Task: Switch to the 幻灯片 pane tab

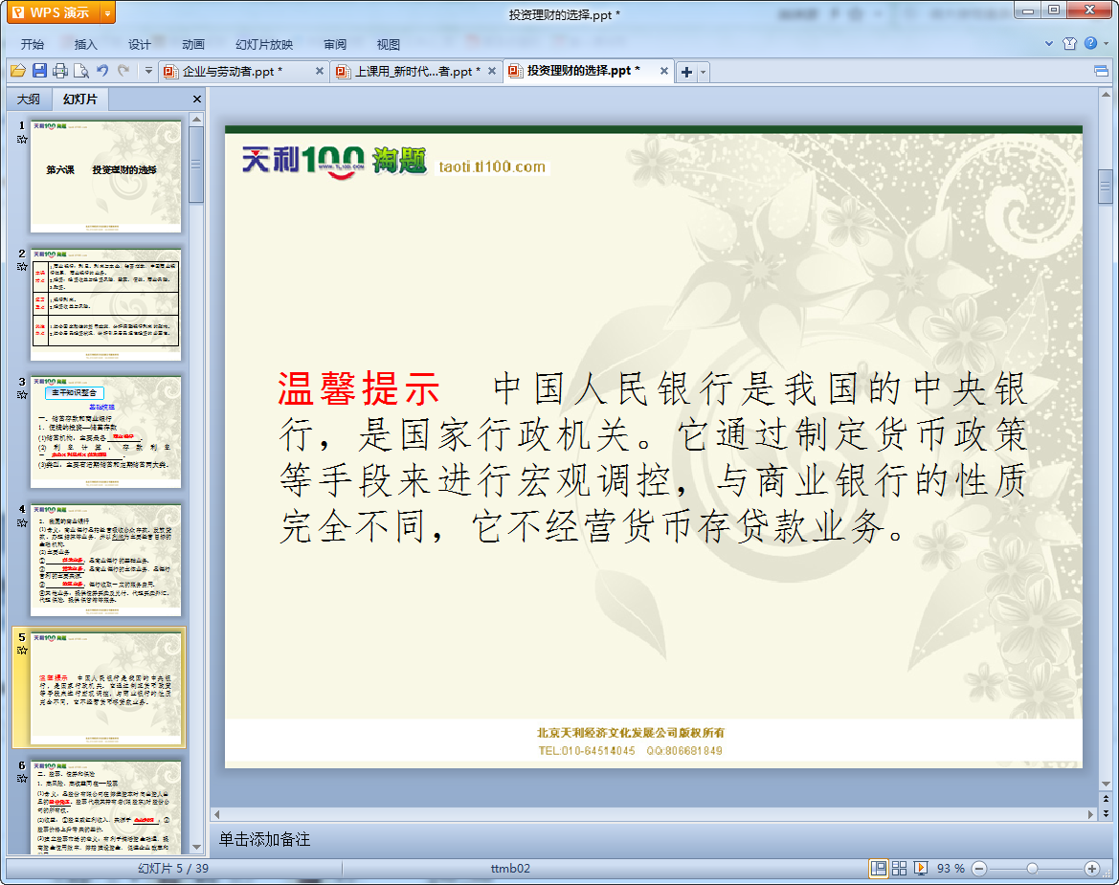Action: 80,100
